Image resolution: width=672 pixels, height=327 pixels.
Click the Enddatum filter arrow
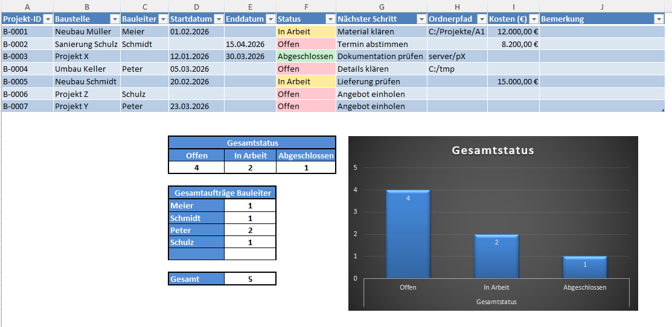point(270,19)
